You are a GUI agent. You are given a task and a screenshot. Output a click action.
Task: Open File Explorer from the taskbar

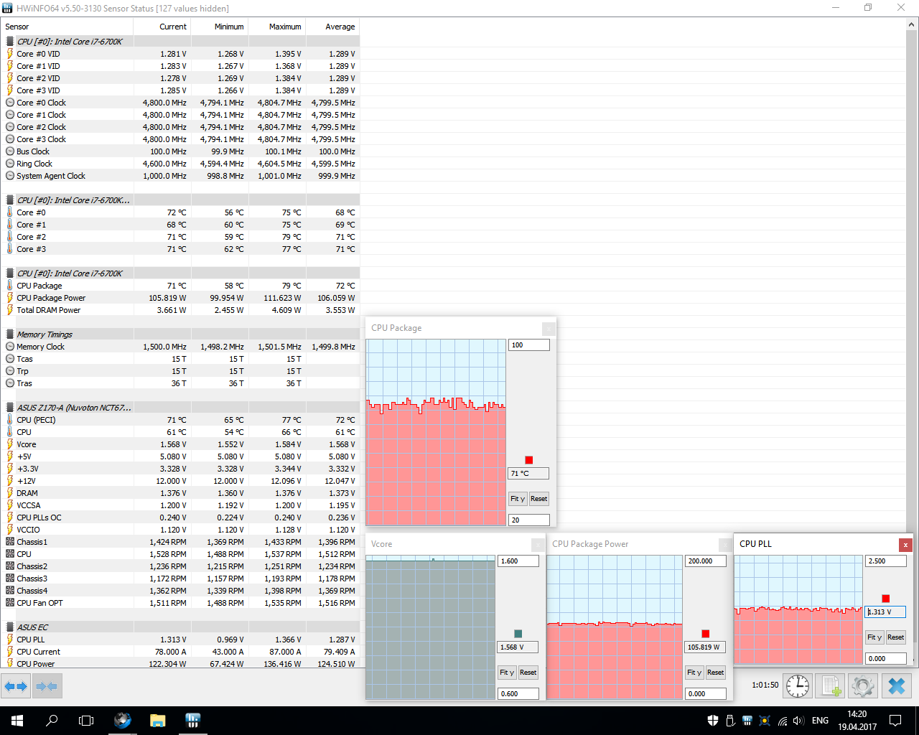[157, 721]
